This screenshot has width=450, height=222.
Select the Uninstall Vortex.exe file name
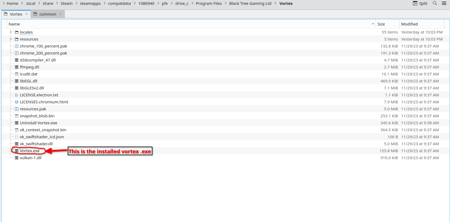(39, 123)
